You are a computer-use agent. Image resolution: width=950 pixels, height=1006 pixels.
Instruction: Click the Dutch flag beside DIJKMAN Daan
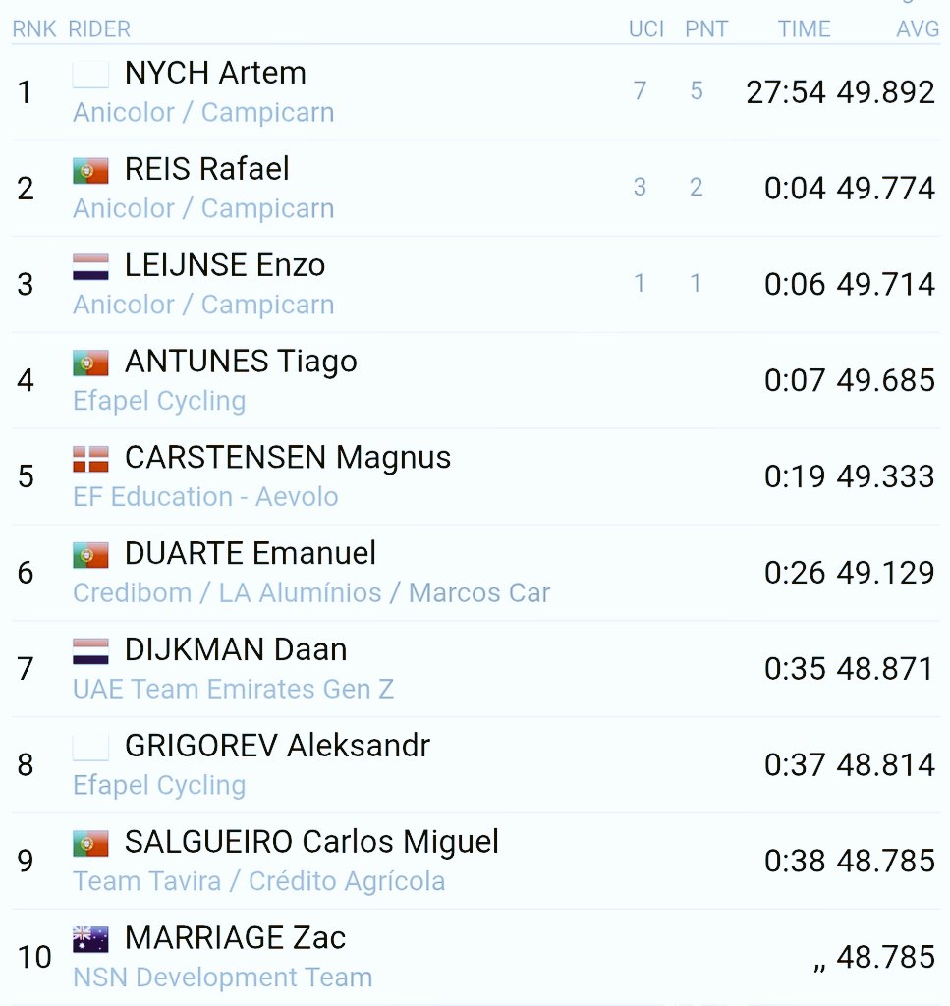click(x=90, y=651)
